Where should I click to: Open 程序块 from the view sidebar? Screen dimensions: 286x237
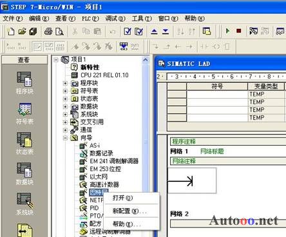[x=24, y=83]
